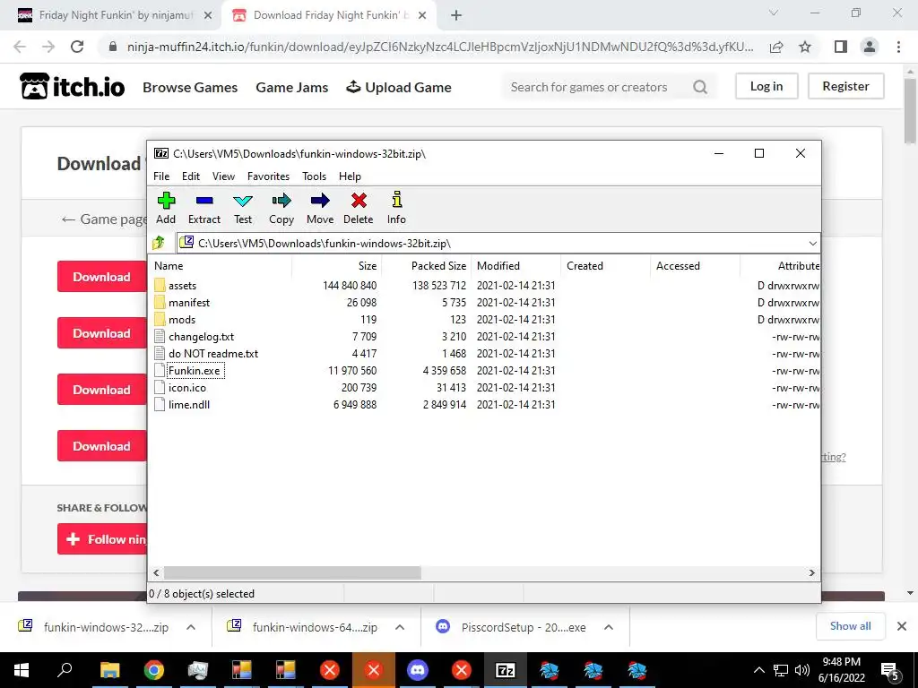Click the Log in button

pos(766,86)
